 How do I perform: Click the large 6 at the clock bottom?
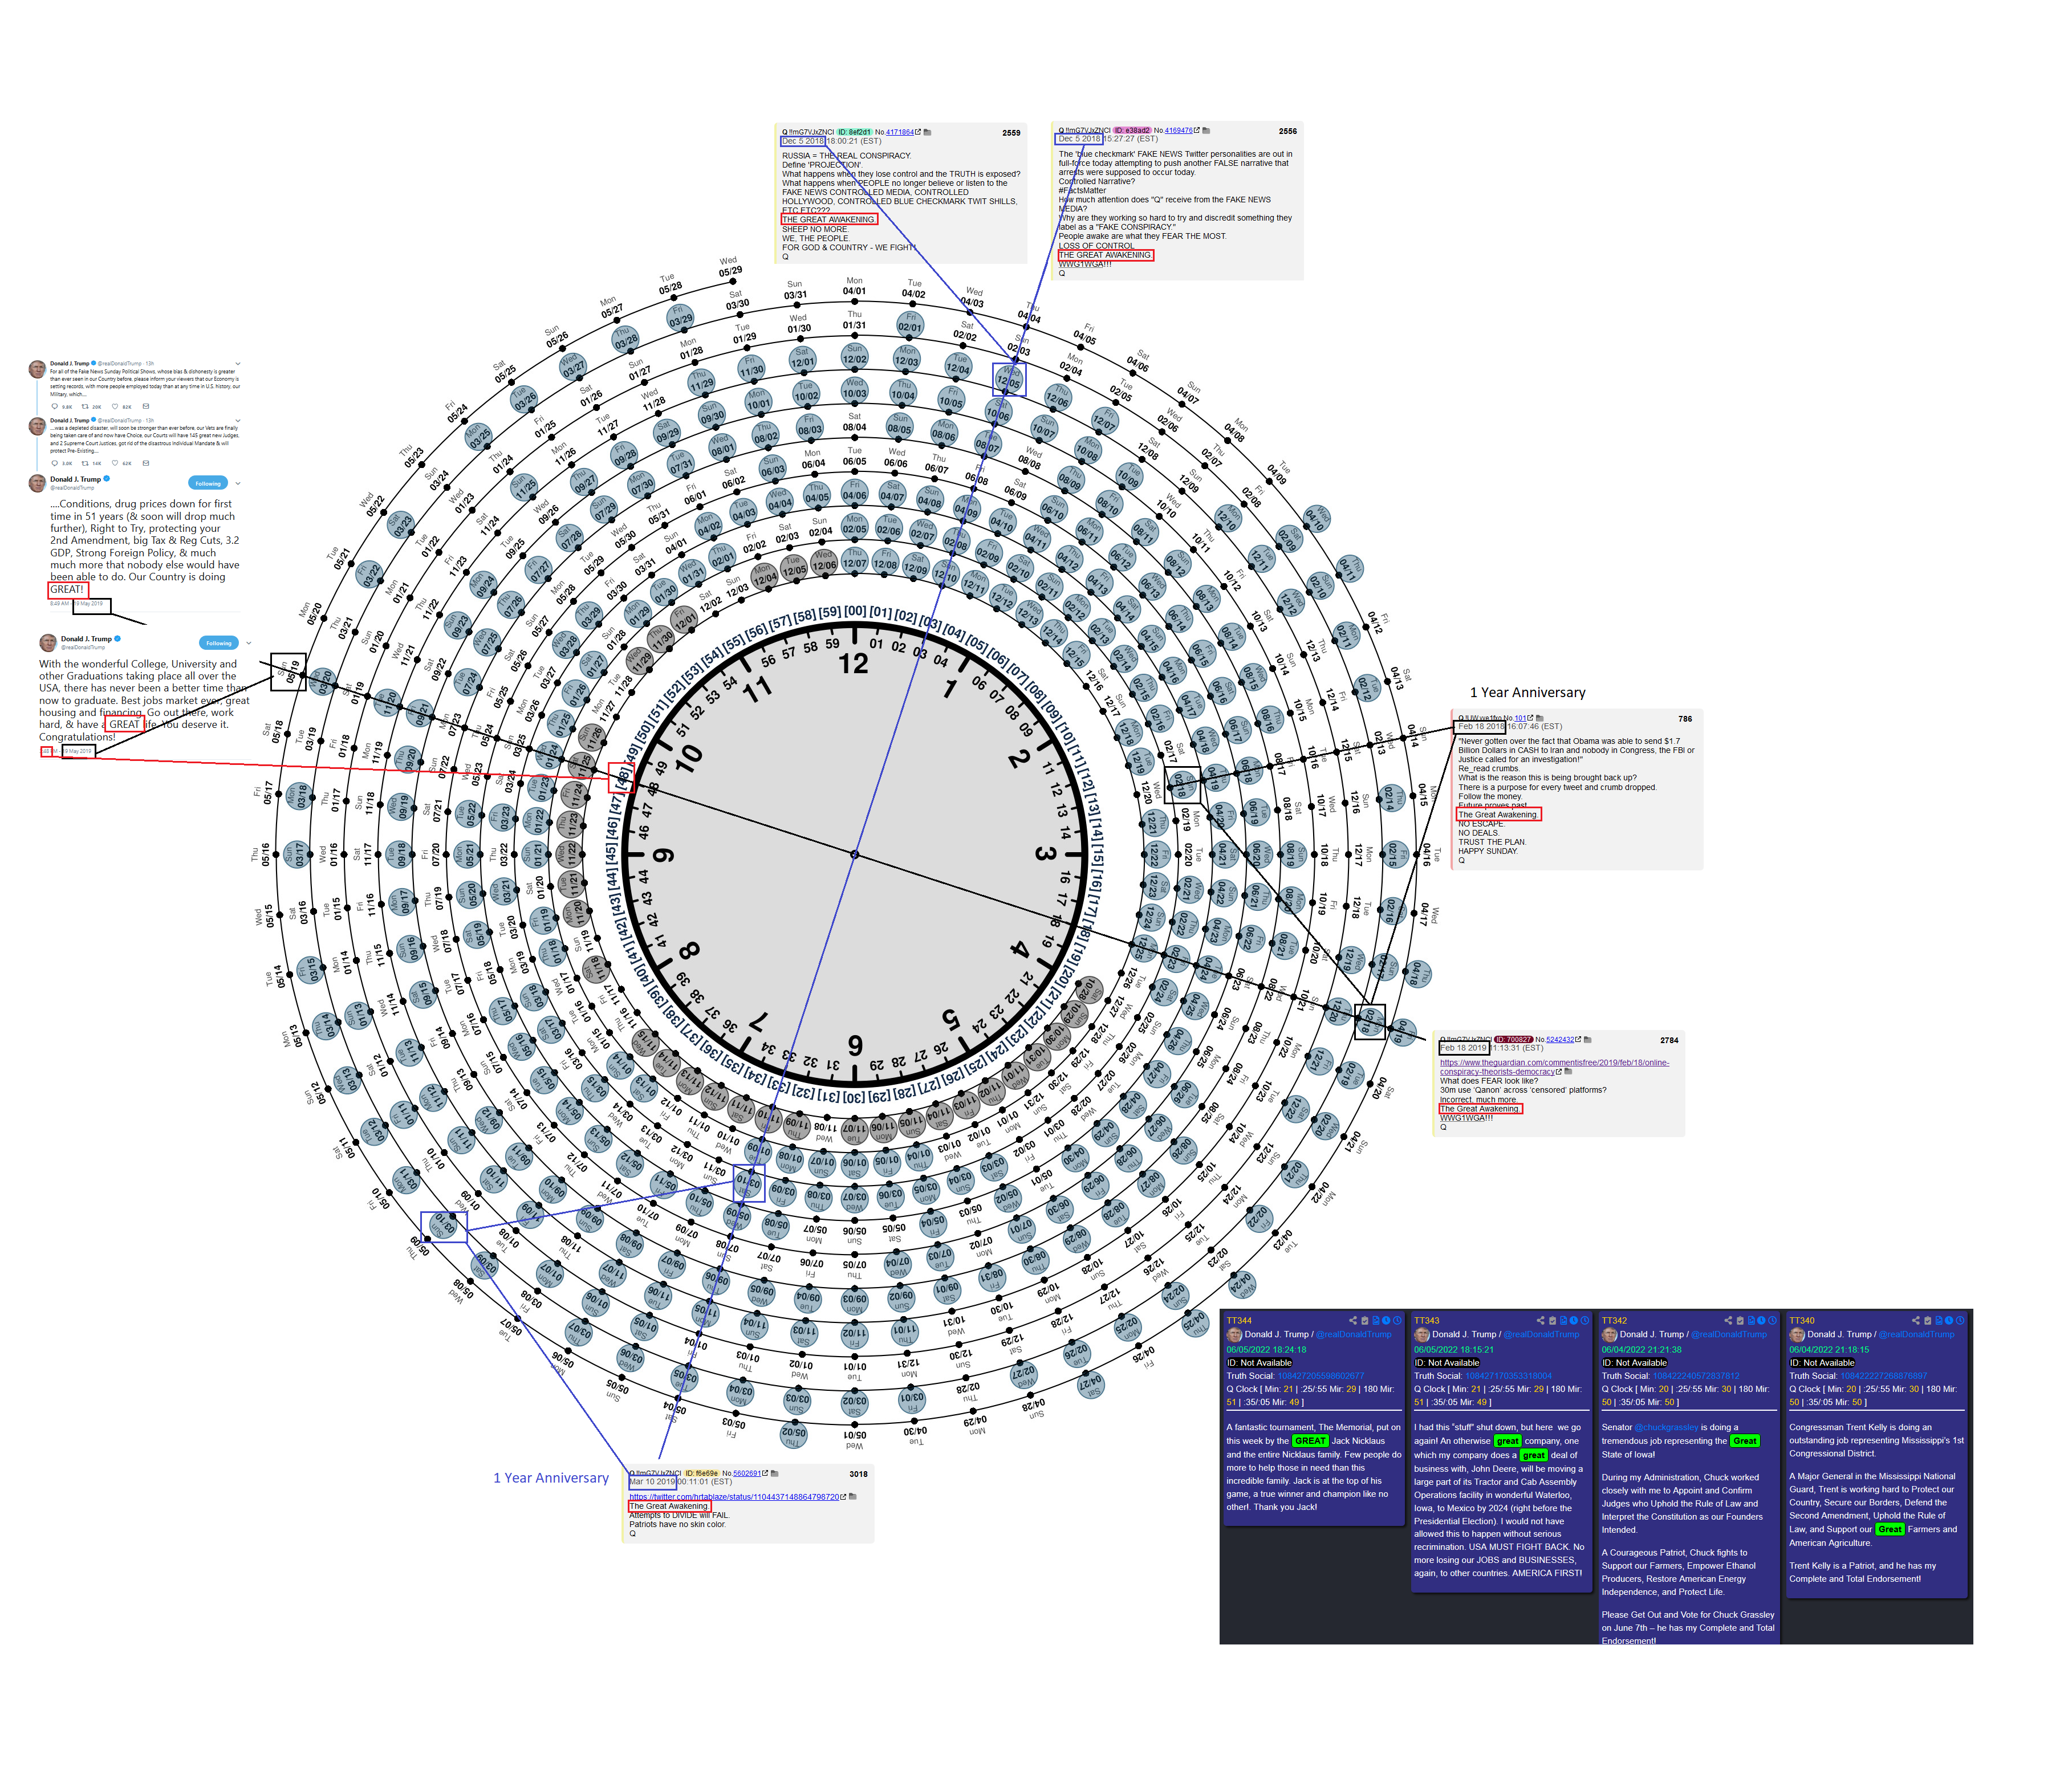click(x=855, y=1044)
